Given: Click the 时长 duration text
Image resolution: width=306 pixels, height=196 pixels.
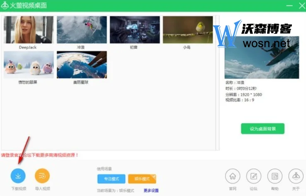Looking at the screenshot, I should [241, 89].
